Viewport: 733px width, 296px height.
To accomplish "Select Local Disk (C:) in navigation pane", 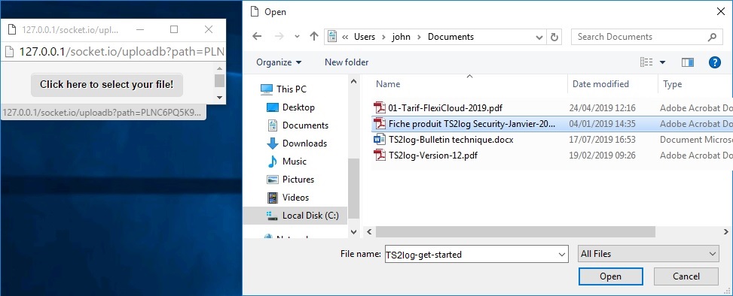I will 310,216.
